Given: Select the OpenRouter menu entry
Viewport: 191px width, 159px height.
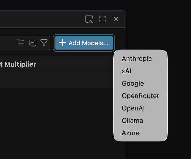Looking at the screenshot, I should pyautogui.click(x=140, y=96).
